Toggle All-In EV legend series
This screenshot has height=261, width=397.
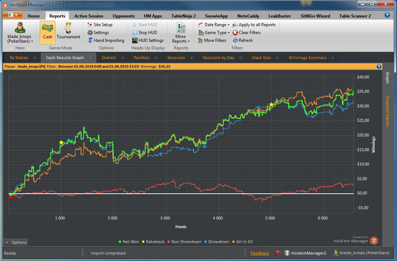point(242,242)
